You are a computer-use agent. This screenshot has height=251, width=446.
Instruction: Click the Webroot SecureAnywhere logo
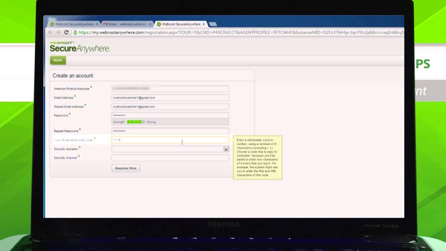(80, 47)
